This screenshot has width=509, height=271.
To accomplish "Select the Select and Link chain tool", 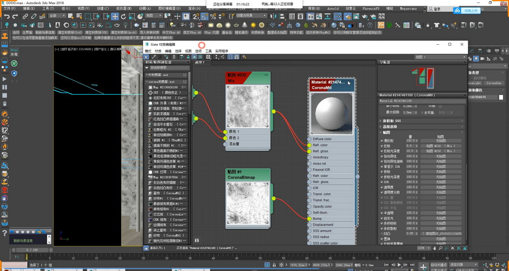I will (25, 16).
